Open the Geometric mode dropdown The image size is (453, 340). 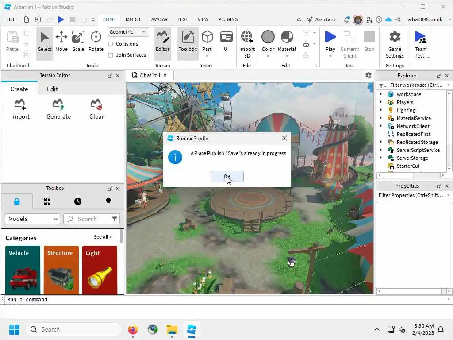pyautogui.click(x=128, y=32)
